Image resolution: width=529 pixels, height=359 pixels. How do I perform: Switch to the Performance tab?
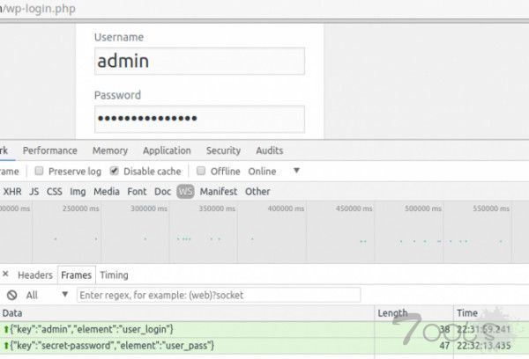[x=49, y=150]
